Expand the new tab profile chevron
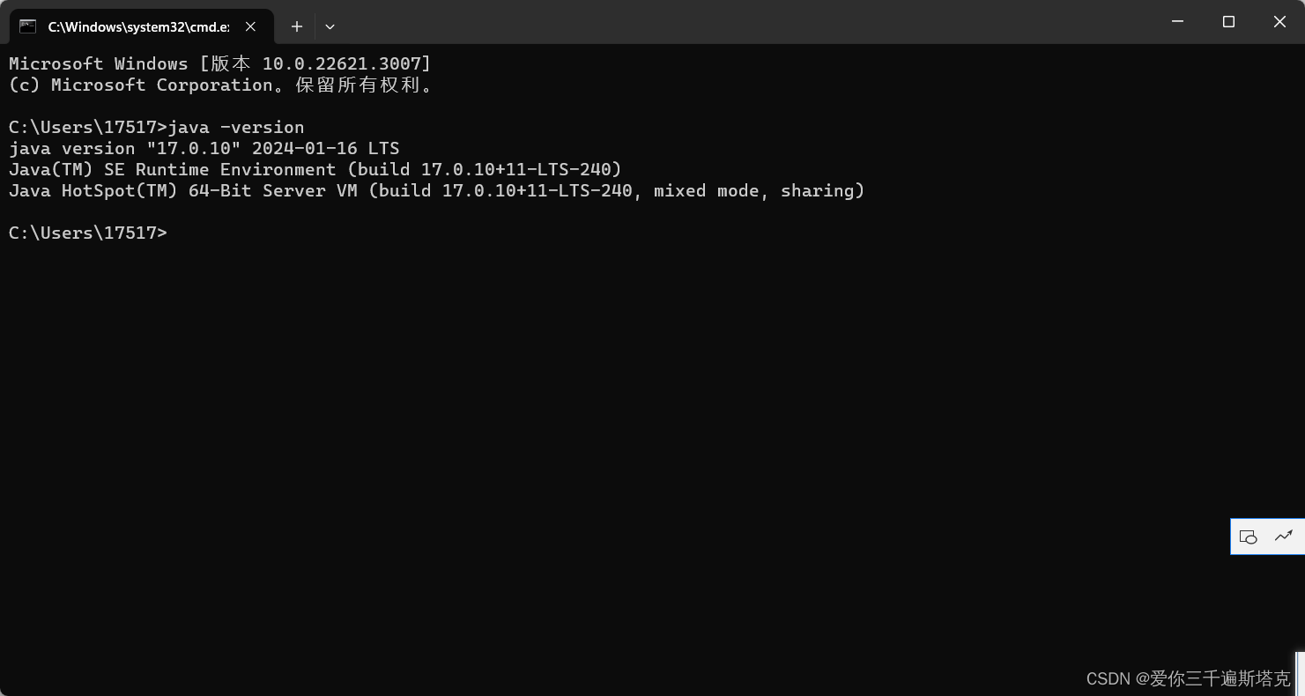This screenshot has width=1305, height=696. [330, 26]
